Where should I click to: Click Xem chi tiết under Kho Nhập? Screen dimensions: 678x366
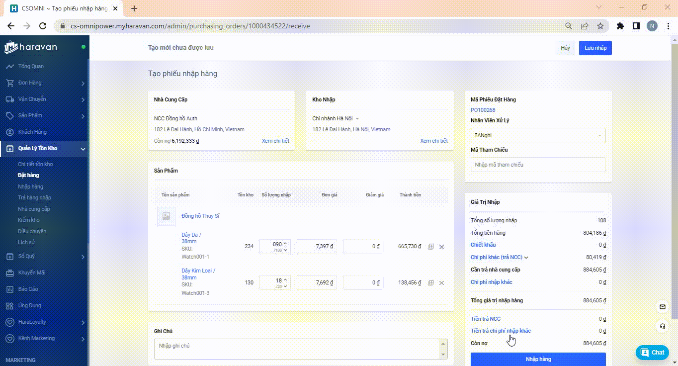[x=434, y=141]
